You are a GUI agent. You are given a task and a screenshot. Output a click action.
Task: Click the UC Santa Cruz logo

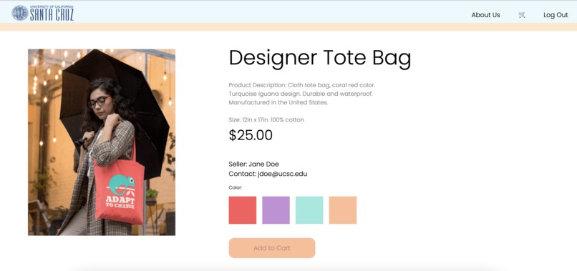coord(43,13)
